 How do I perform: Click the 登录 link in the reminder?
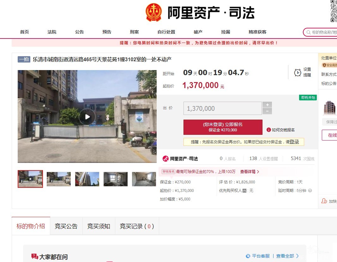(294, 142)
